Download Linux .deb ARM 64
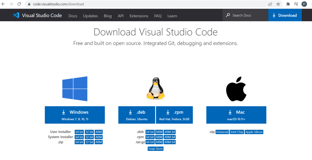312x160 pixels. [x=170, y=132]
